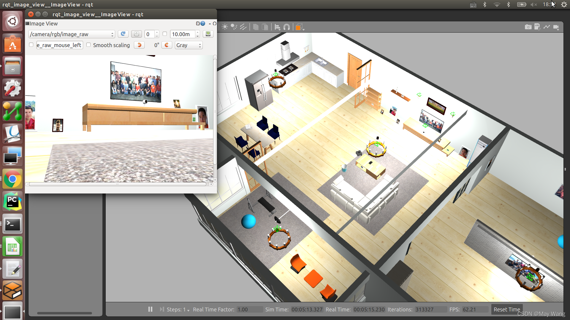
Task: Click the screenshot camera icon in Gazebo
Action: (x=528, y=27)
